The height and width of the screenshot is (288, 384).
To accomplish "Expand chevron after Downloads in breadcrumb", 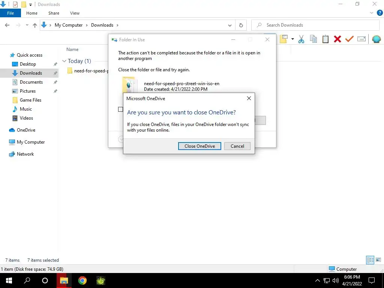I will point(117,25).
